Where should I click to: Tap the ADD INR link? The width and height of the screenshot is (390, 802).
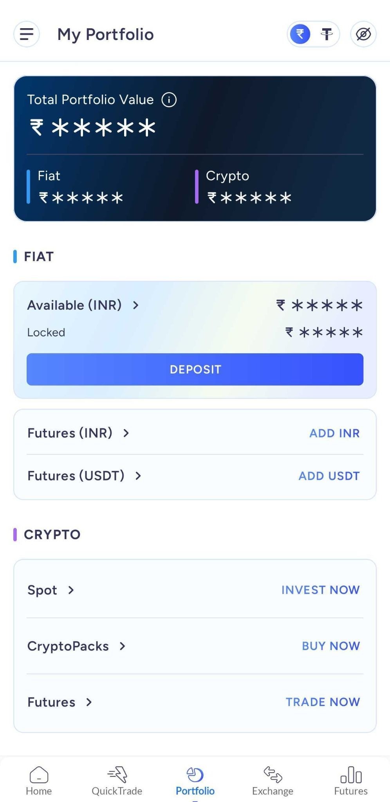pos(334,433)
